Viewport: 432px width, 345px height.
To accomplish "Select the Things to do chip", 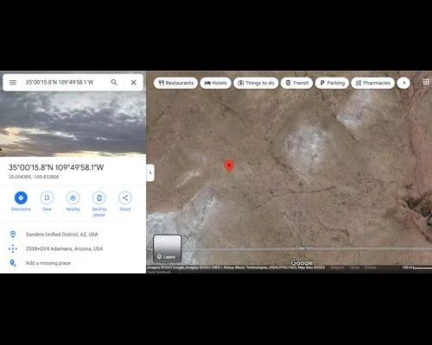I will pyautogui.click(x=256, y=83).
